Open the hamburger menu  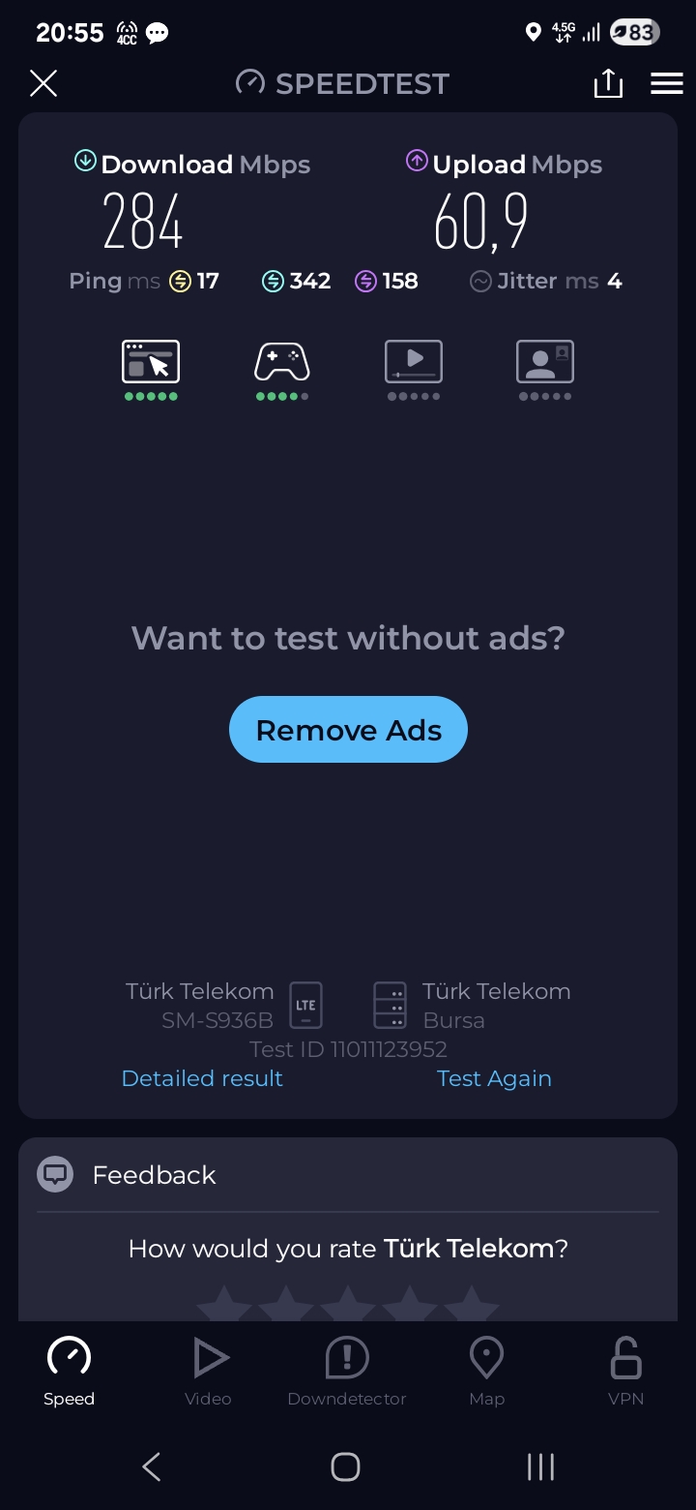(667, 83)
